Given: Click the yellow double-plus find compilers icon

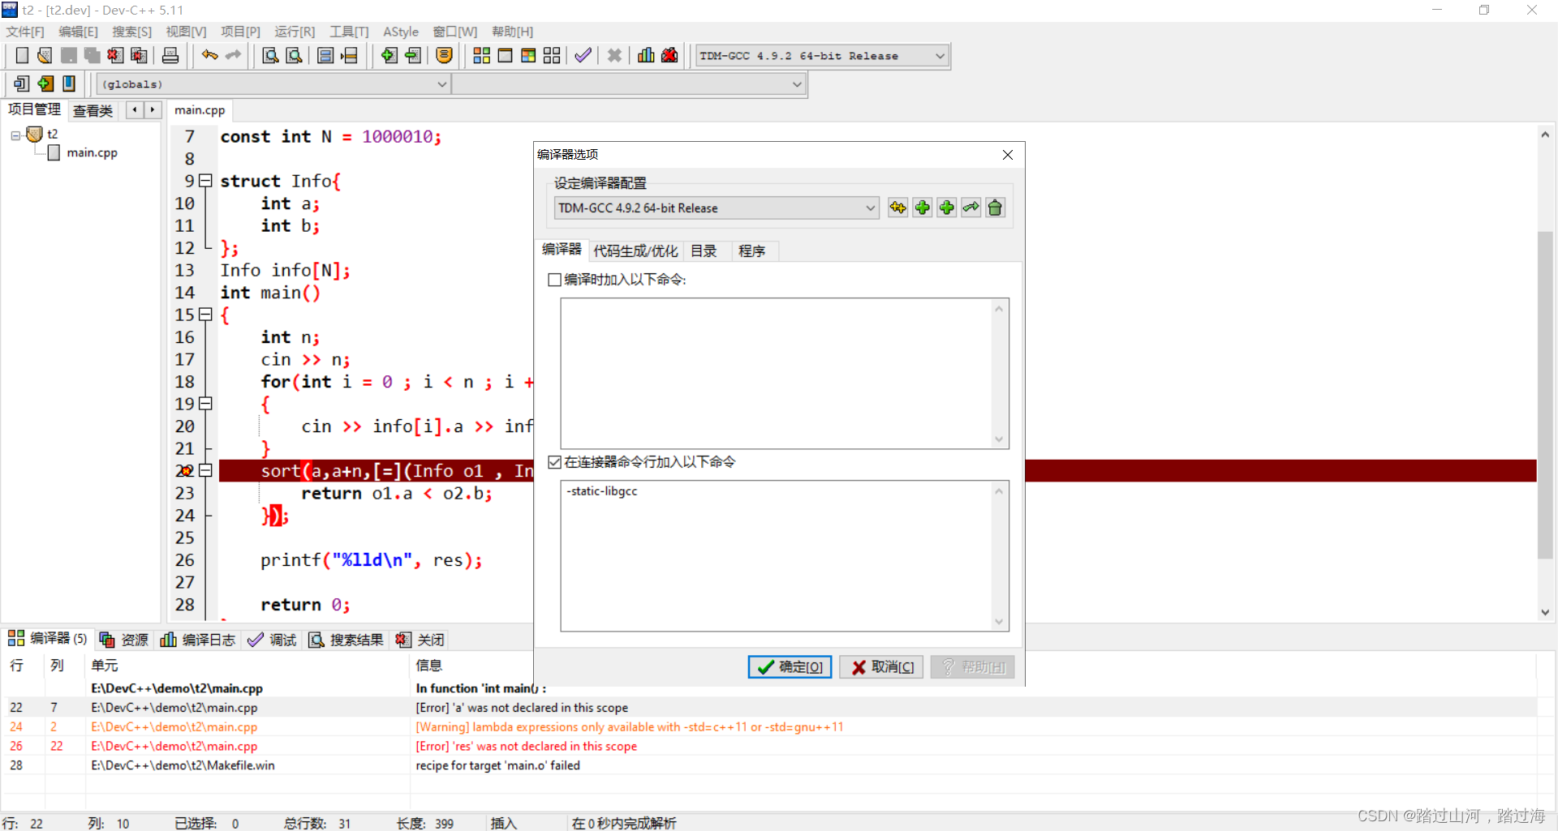Looking at the screenshot, I should click(x=897, y=208).
